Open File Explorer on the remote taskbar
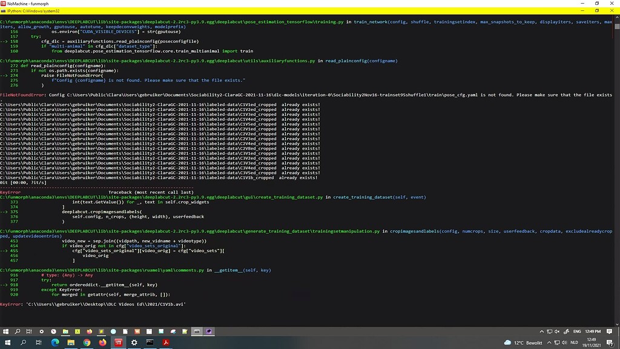Viewport: 620px width, 349px height. (x=65, y=331)
